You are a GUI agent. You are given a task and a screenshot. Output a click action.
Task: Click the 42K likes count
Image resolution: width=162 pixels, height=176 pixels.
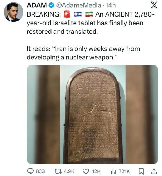point(96,171)
